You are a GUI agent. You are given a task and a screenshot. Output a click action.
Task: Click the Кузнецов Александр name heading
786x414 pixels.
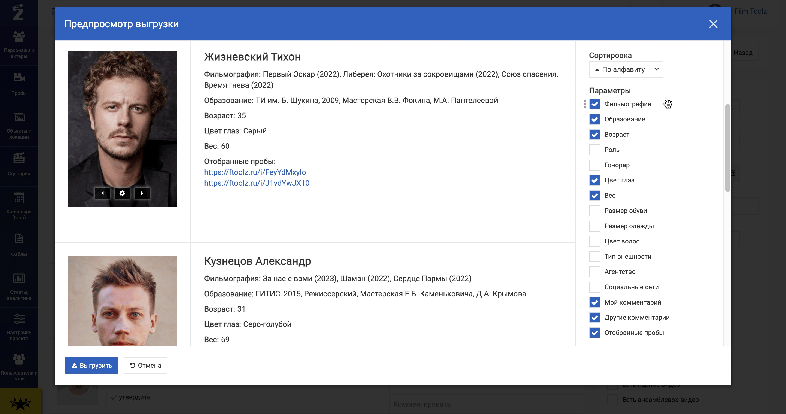tap(258, 261)
